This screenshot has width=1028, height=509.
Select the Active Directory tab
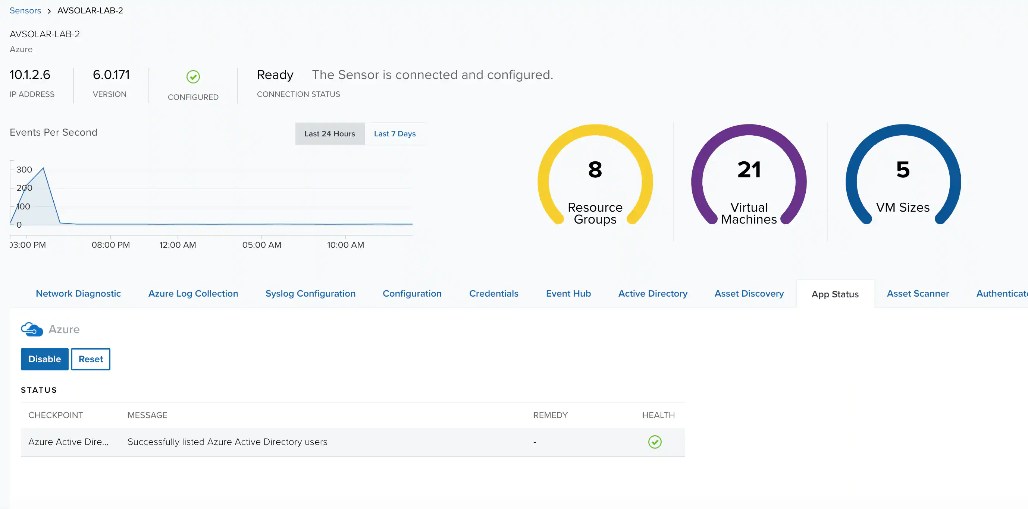pos(652,294)
